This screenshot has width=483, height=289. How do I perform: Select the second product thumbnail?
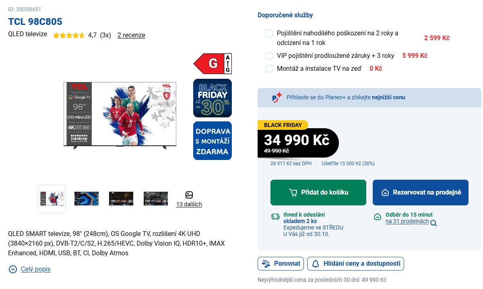(x=87, y=199)
